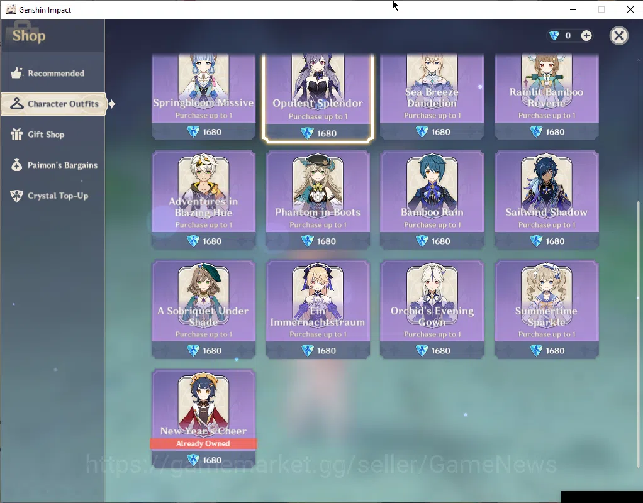643x503 pixels.
Task: Pick the Summertime Sparkle outfit
Action: [546, 309]
